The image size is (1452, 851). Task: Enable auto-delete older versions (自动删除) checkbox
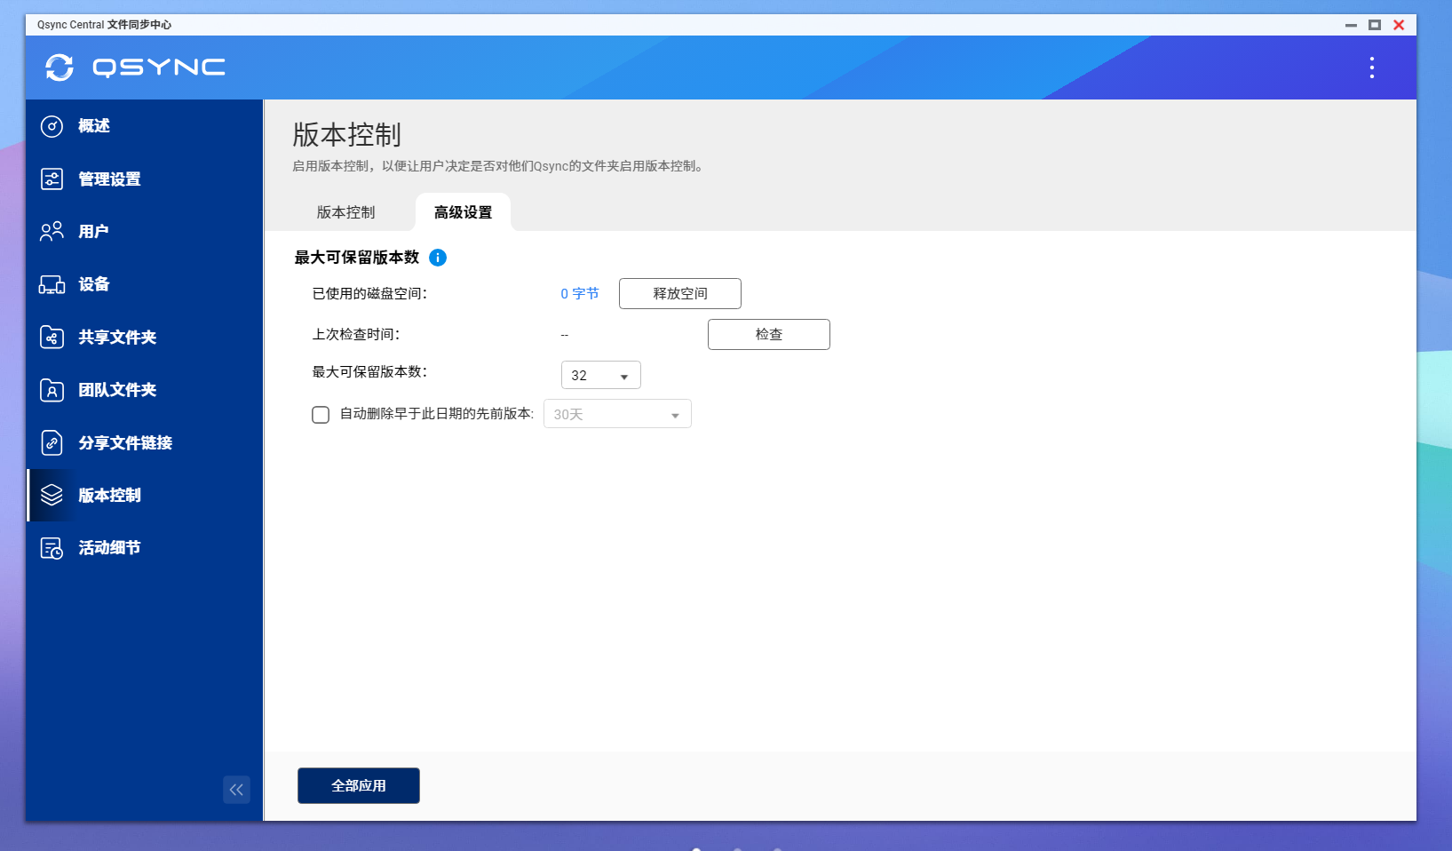[321, 415]
